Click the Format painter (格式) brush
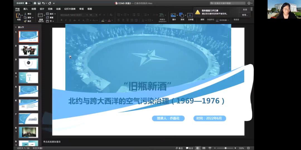The height and width of the screenshot is (150, 301). 25,21
